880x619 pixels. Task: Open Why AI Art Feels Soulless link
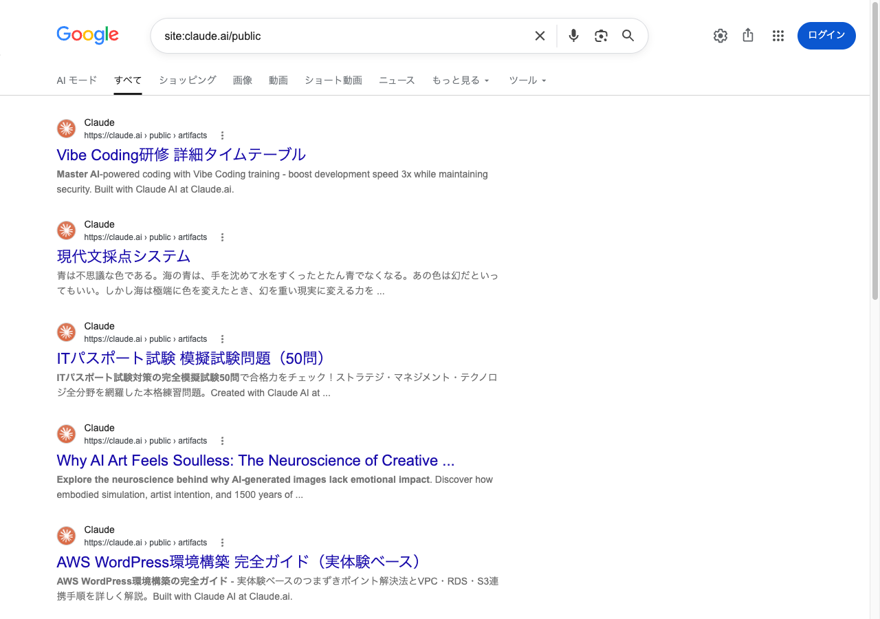(256, 460)
